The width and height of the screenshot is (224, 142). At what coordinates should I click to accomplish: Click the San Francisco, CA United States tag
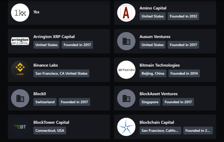pyautogui.click(x=61, y=74)
